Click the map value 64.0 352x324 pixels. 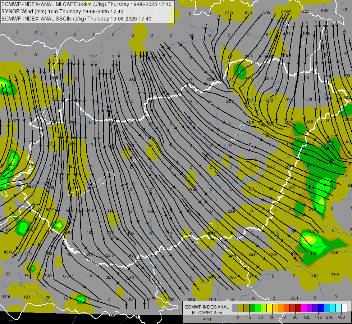[252, 255]
